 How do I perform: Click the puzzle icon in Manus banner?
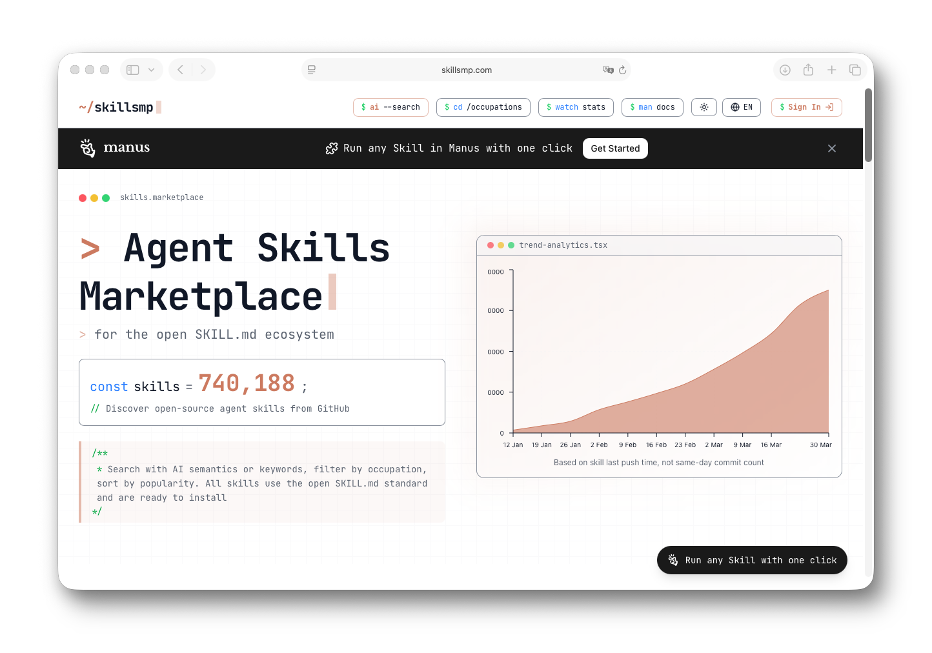(332, 148)
